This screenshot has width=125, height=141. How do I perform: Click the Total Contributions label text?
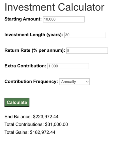[x=24, y=124]
